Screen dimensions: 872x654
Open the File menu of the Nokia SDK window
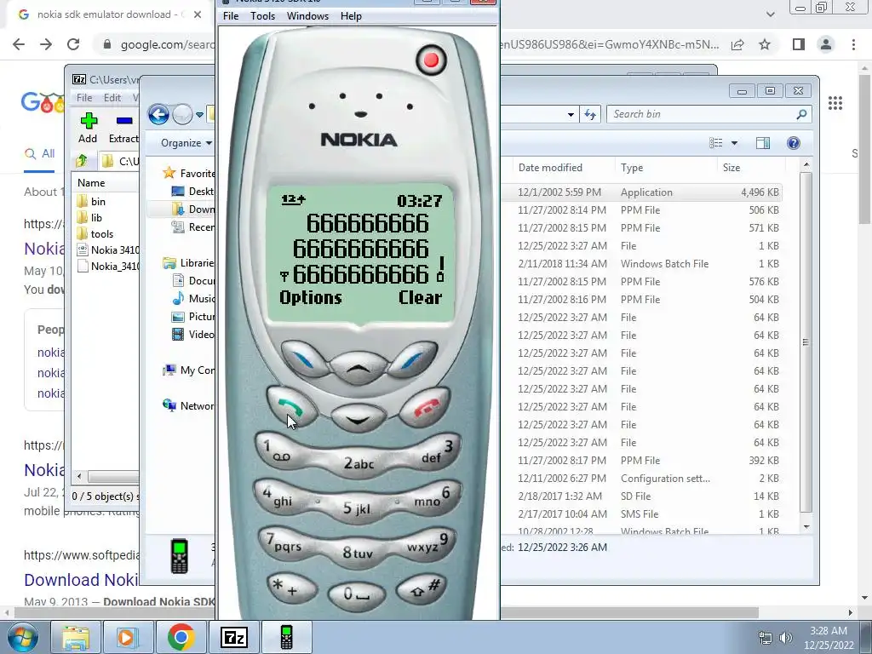tap(230, 16)
